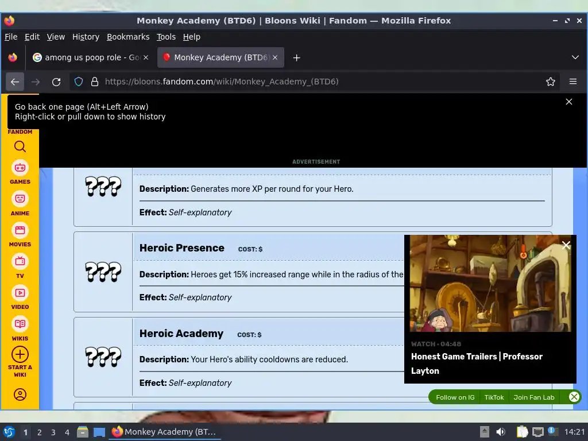Open the History menu
The image size is (588, 441).
point(86,37)
